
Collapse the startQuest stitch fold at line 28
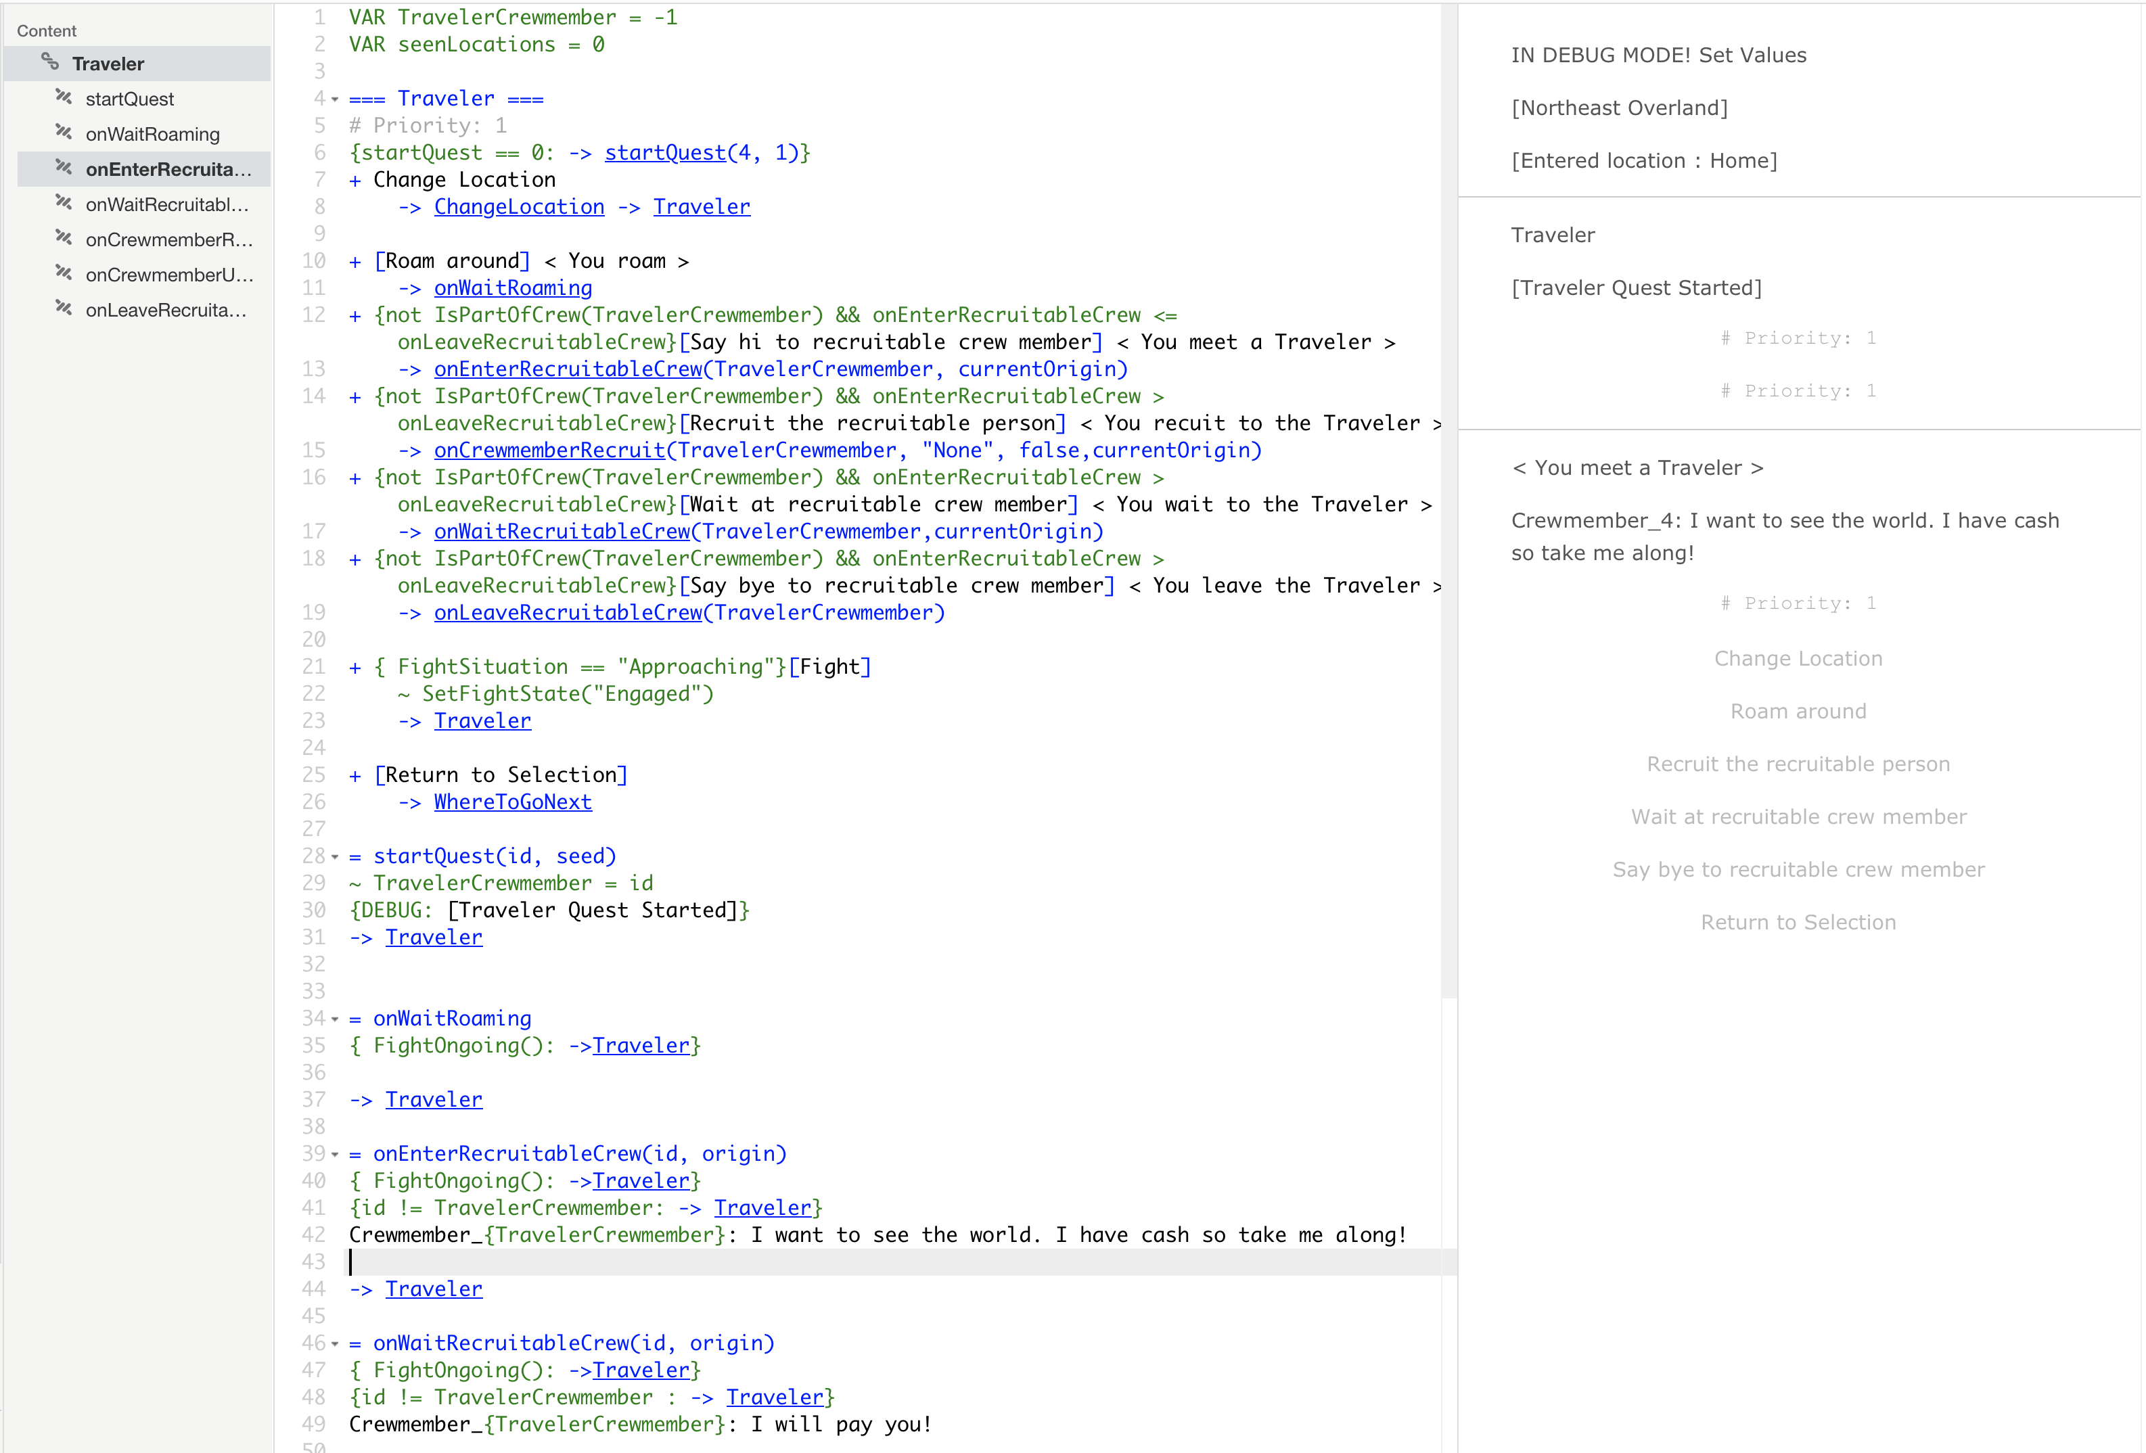(335, 858)
